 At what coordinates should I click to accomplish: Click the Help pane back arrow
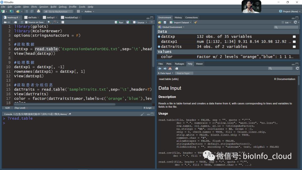160,69
